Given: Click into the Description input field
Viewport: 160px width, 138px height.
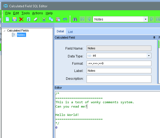Looking at the screenshot, I should (119, 79).
